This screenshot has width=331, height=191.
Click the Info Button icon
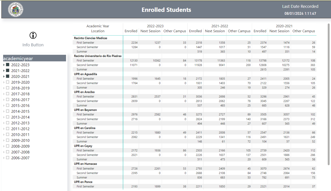coord(33,35)
